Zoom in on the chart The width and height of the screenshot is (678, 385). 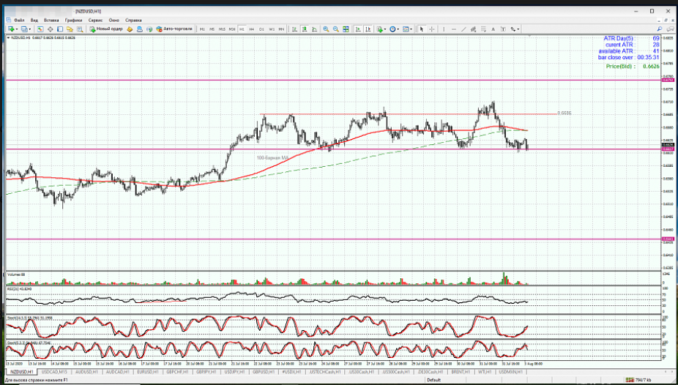tap(326, 29)
